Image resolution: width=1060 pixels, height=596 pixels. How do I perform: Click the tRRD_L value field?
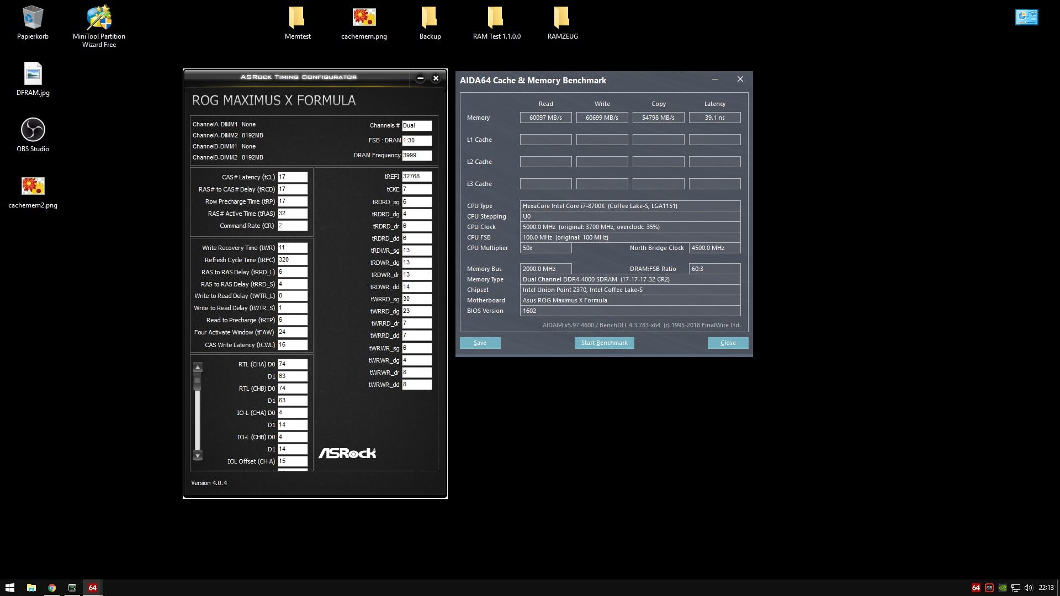292,272
